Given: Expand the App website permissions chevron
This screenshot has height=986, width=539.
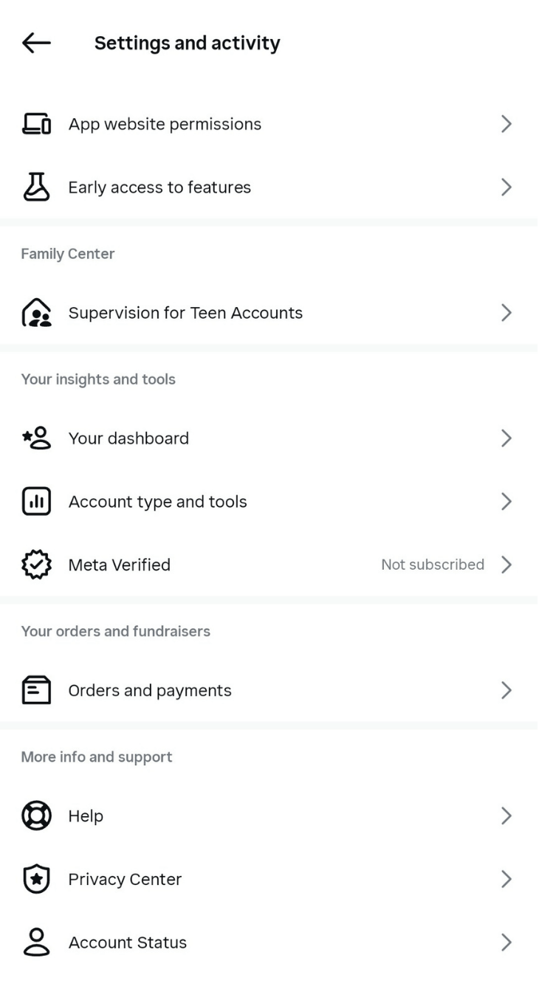Looking at the screenshot, I should coord(506,125).
